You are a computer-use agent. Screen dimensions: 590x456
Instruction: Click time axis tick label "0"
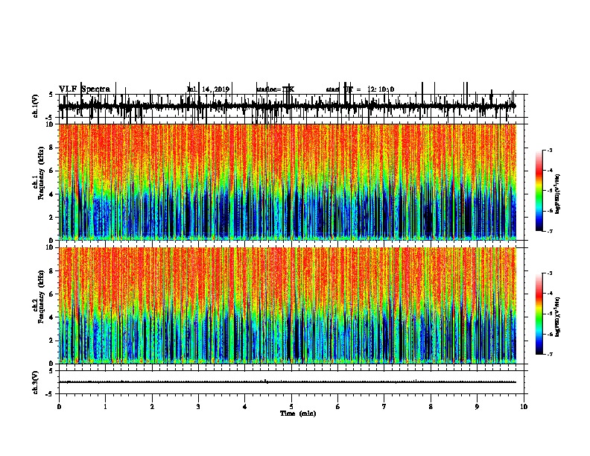[59, 407]
